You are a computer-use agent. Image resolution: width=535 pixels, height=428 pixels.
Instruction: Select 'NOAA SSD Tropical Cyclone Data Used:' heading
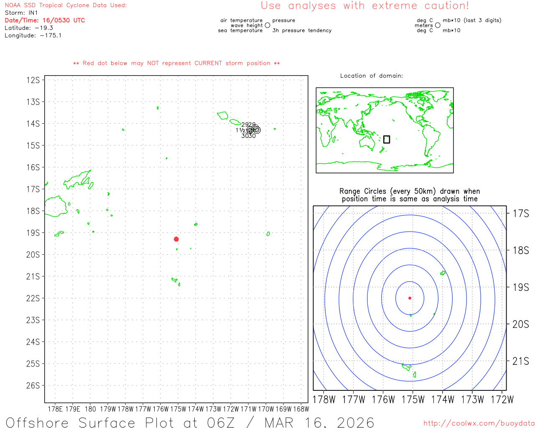[x=66, y=5]
